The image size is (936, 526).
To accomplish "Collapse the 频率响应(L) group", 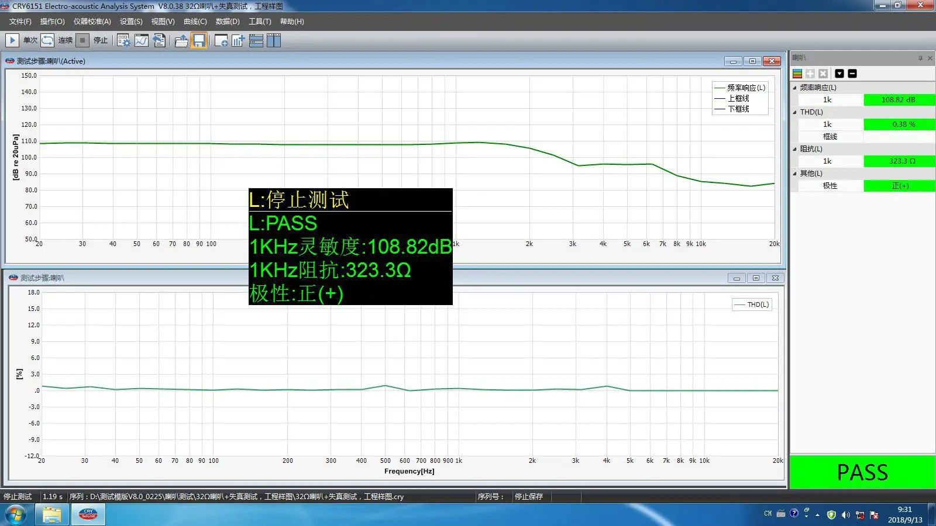I will (794, 88).
